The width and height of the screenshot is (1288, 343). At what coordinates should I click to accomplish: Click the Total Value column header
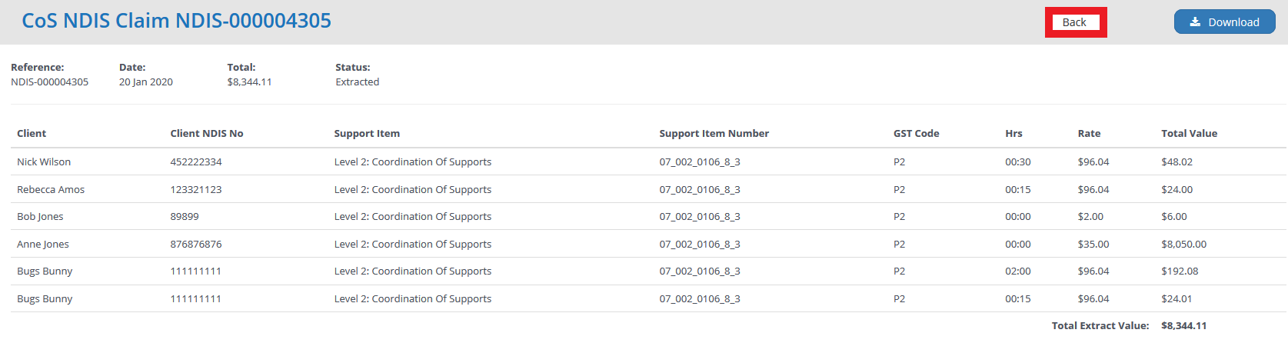click(1189, 133)
